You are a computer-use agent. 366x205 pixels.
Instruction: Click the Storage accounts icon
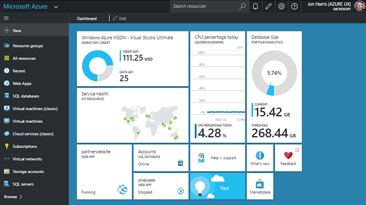[x=7, y=171]
